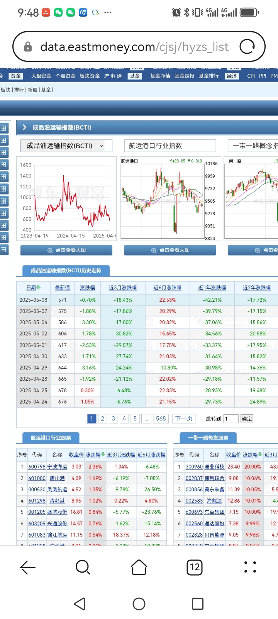The height and width of the screenshot is (619, 278).
Task: Open the tab switcher showing 12
Action: click(195, 567)
